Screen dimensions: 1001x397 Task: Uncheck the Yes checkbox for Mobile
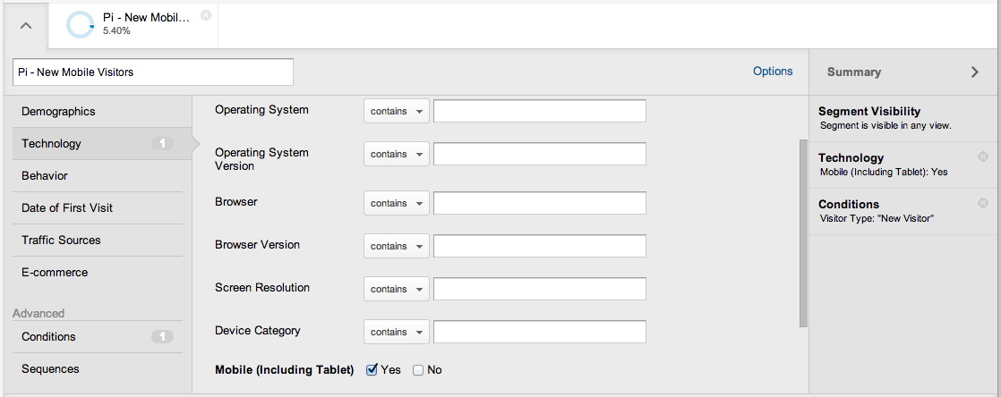click(372, 369)
